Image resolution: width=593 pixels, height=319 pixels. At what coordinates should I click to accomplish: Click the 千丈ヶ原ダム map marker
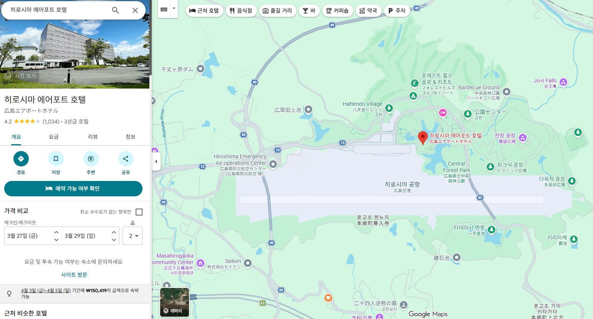(200, 69)
